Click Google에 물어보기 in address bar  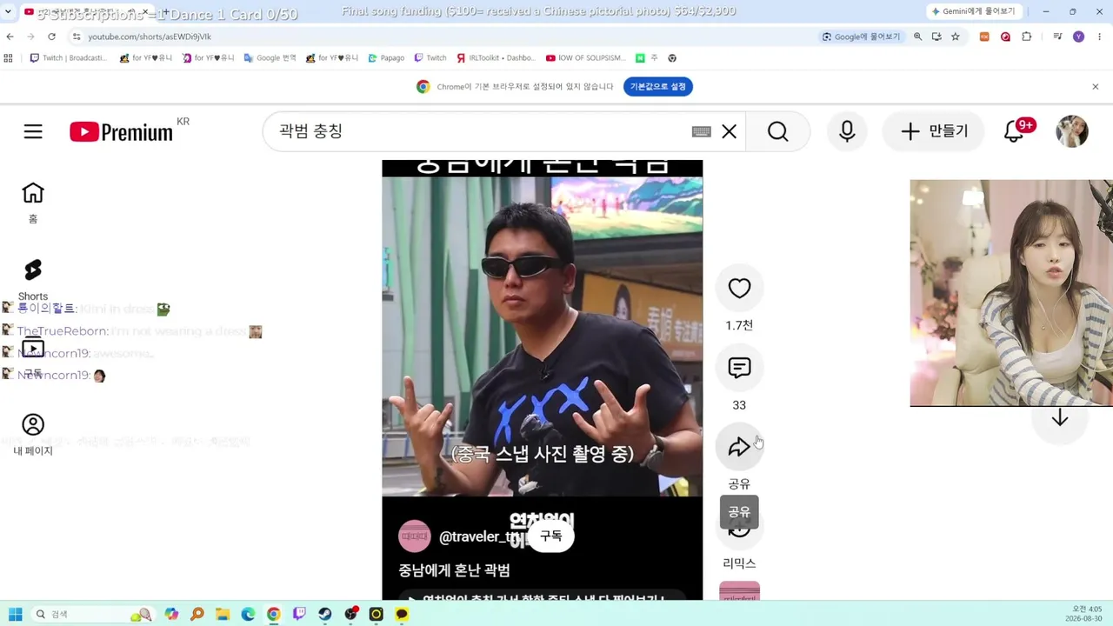point(861,37)
